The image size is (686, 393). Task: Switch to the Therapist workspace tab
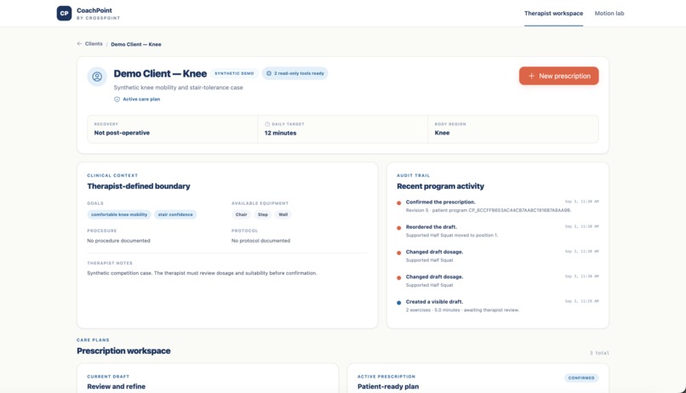click(553, 14)
